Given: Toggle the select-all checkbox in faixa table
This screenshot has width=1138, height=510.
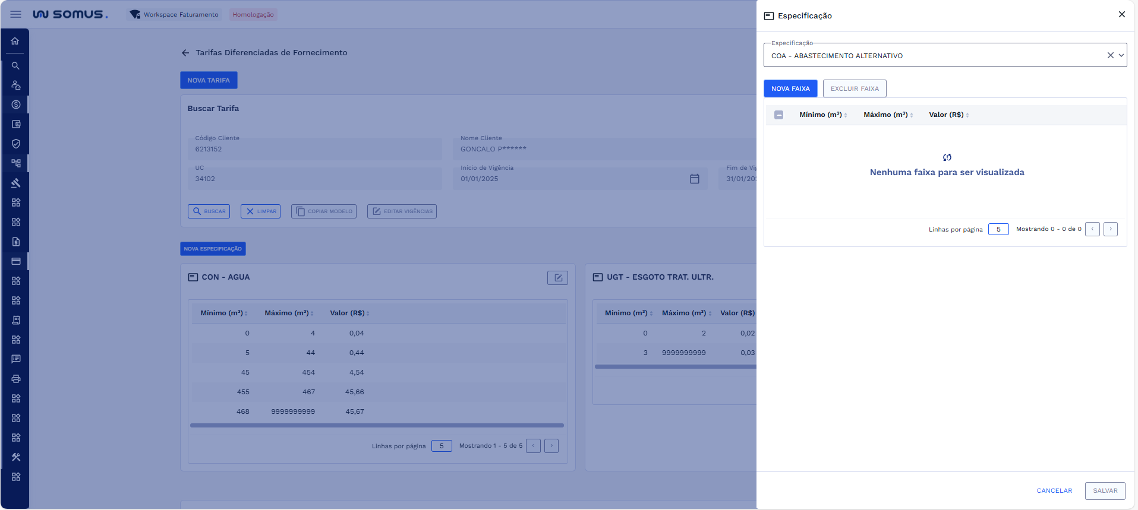Looking at the screenshot, I should [778, 115].
